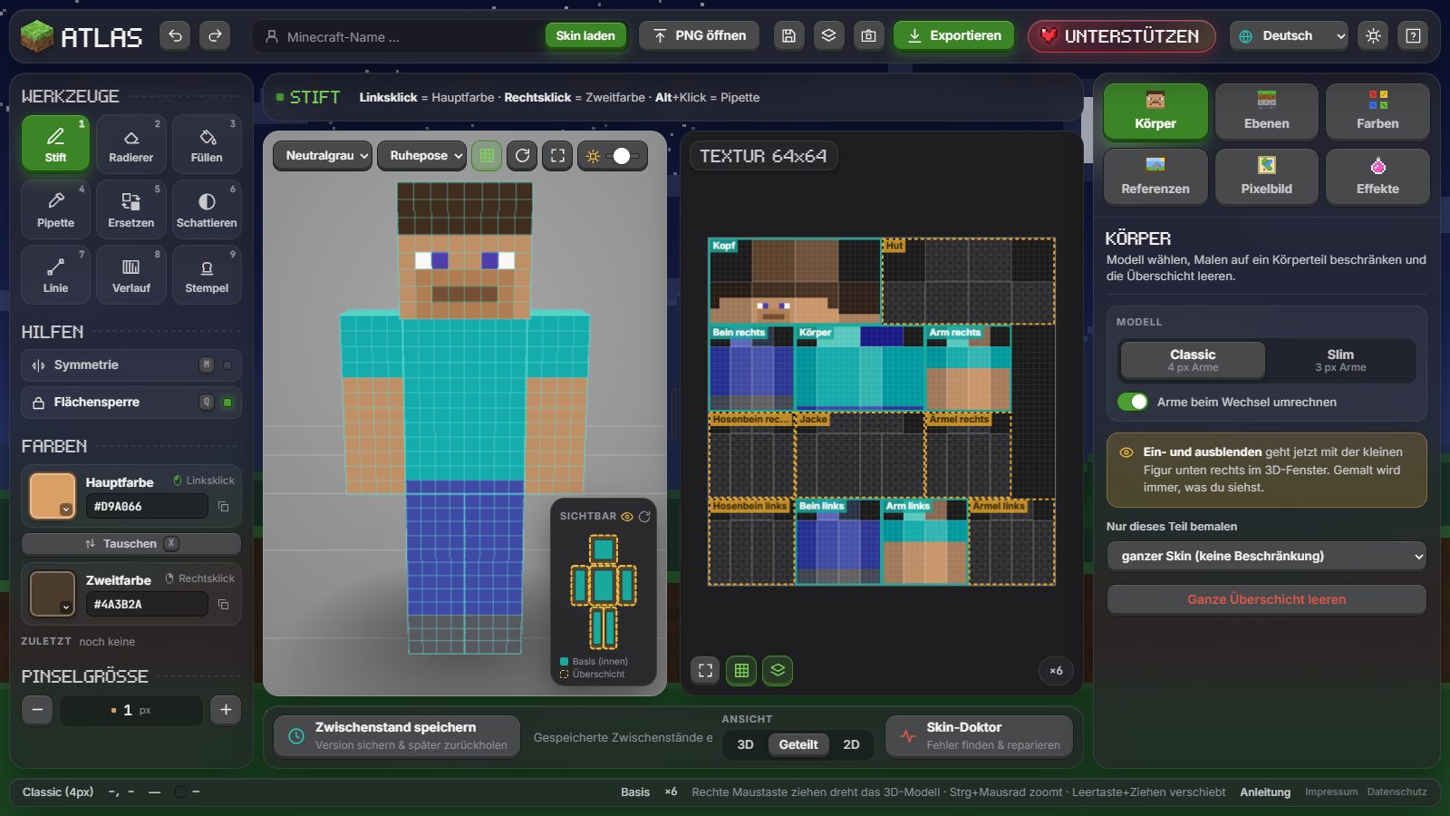Choose the Schattieren shading tool
Image resolution: width=1450 pixels, height=816 pixels.
pos(207,209)
